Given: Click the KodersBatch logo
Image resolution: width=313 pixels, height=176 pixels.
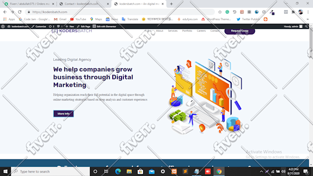Looking at the screenshot, I should click(x=72, y=31).
